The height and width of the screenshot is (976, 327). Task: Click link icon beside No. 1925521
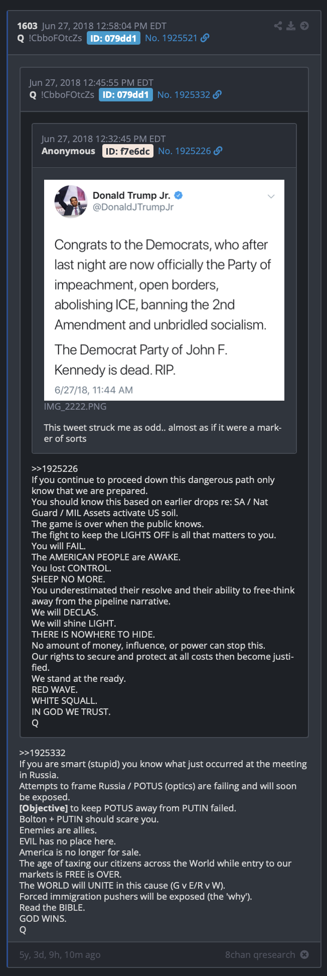pyautogui.click(x=205, y=38)
